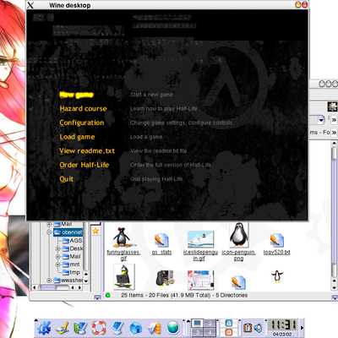Click the date 04/23/02 under clock
Screen dimensions: 338x338
pos(282,334)
